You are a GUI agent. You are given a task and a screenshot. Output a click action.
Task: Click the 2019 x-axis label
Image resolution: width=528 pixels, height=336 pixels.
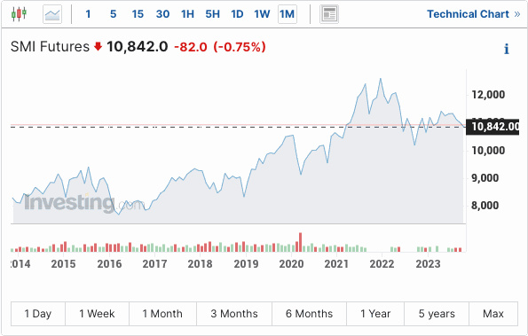pyautogui.click(x=246, y=263)
